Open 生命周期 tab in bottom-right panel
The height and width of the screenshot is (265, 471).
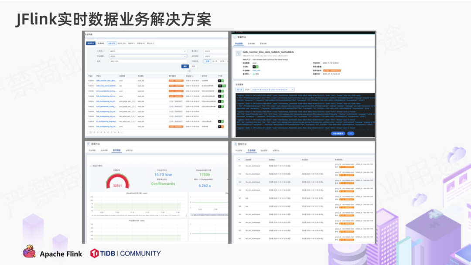click(x=252, y=150)
